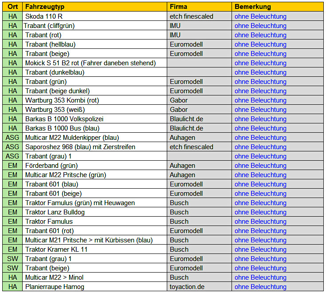This screenshot has width=326, height=293.
Task: Select the 'Trabant (rot)' cell
Action: click(94, 35)
